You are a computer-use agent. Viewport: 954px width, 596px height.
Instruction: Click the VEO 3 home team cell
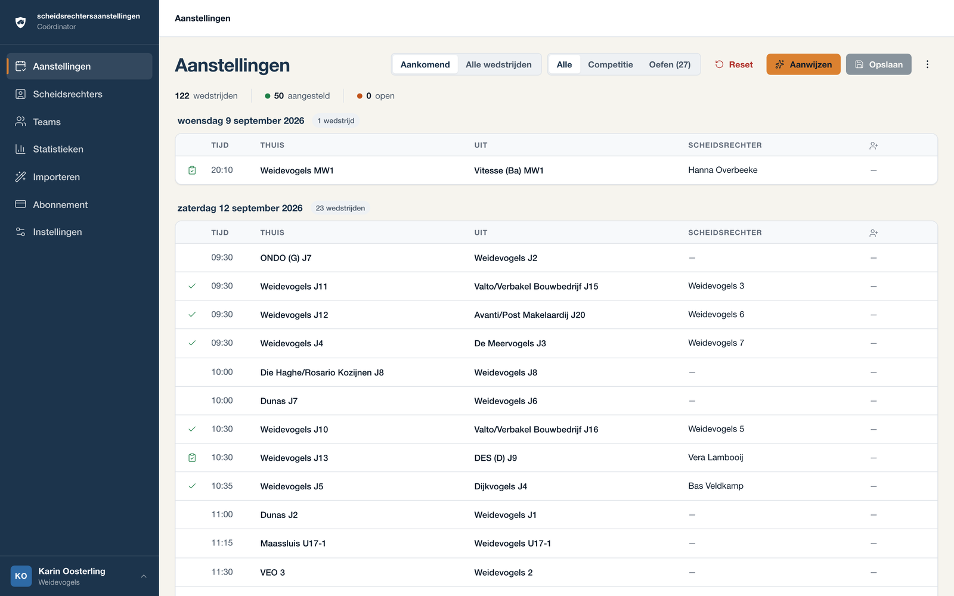272,572
